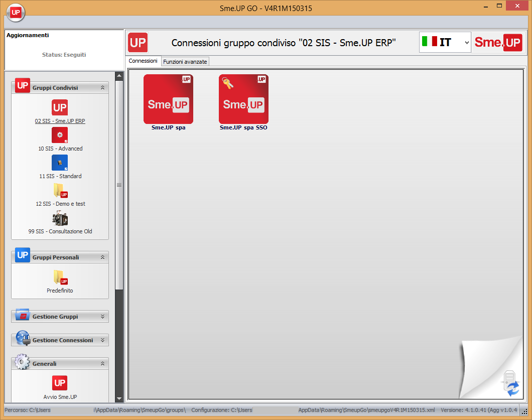
Task: Click the sidebar scrollbar down arrow
Action: [119, 398]
